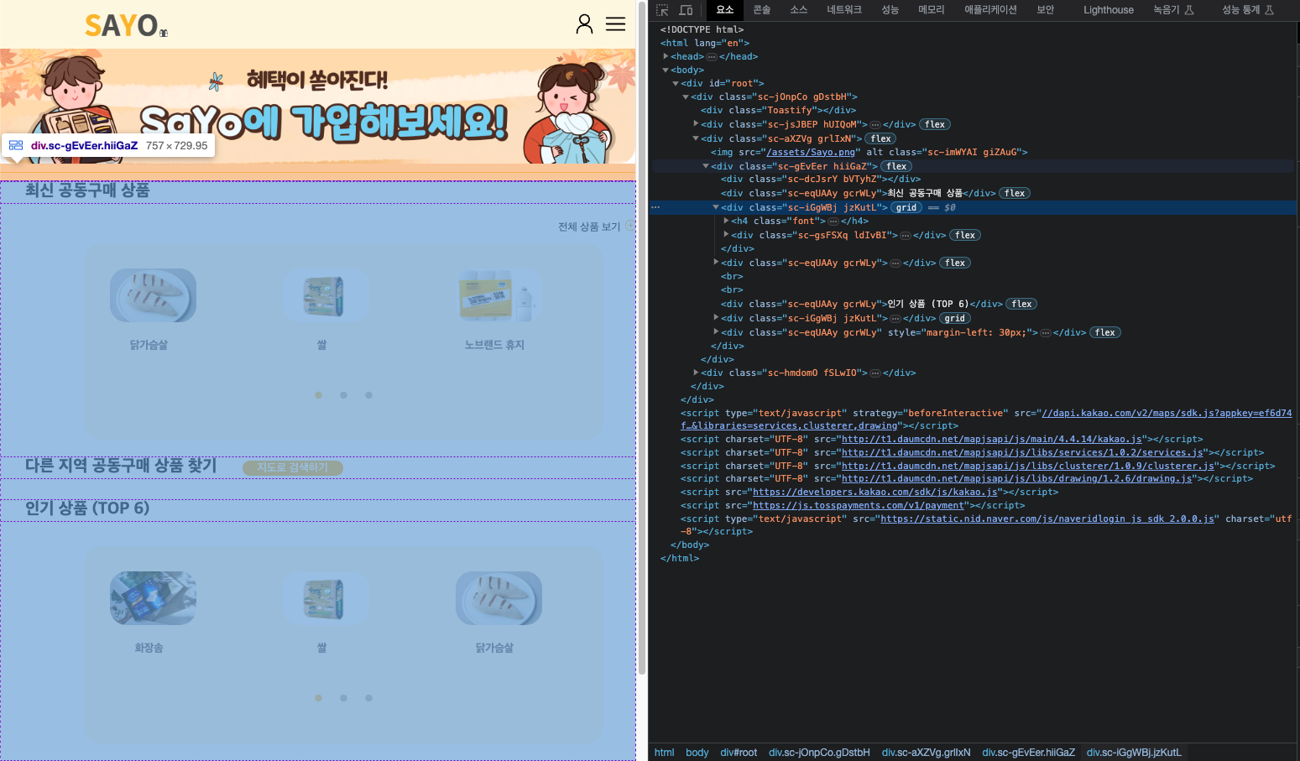Toggle flex badge on 인기 상품 (TOP 6) div

pyautogui.click(x=1021, y=304)
